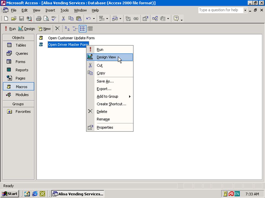Select the Open Customer Update Form macro
The height and width of the screenshot is (198, 265).
(71, 38)
